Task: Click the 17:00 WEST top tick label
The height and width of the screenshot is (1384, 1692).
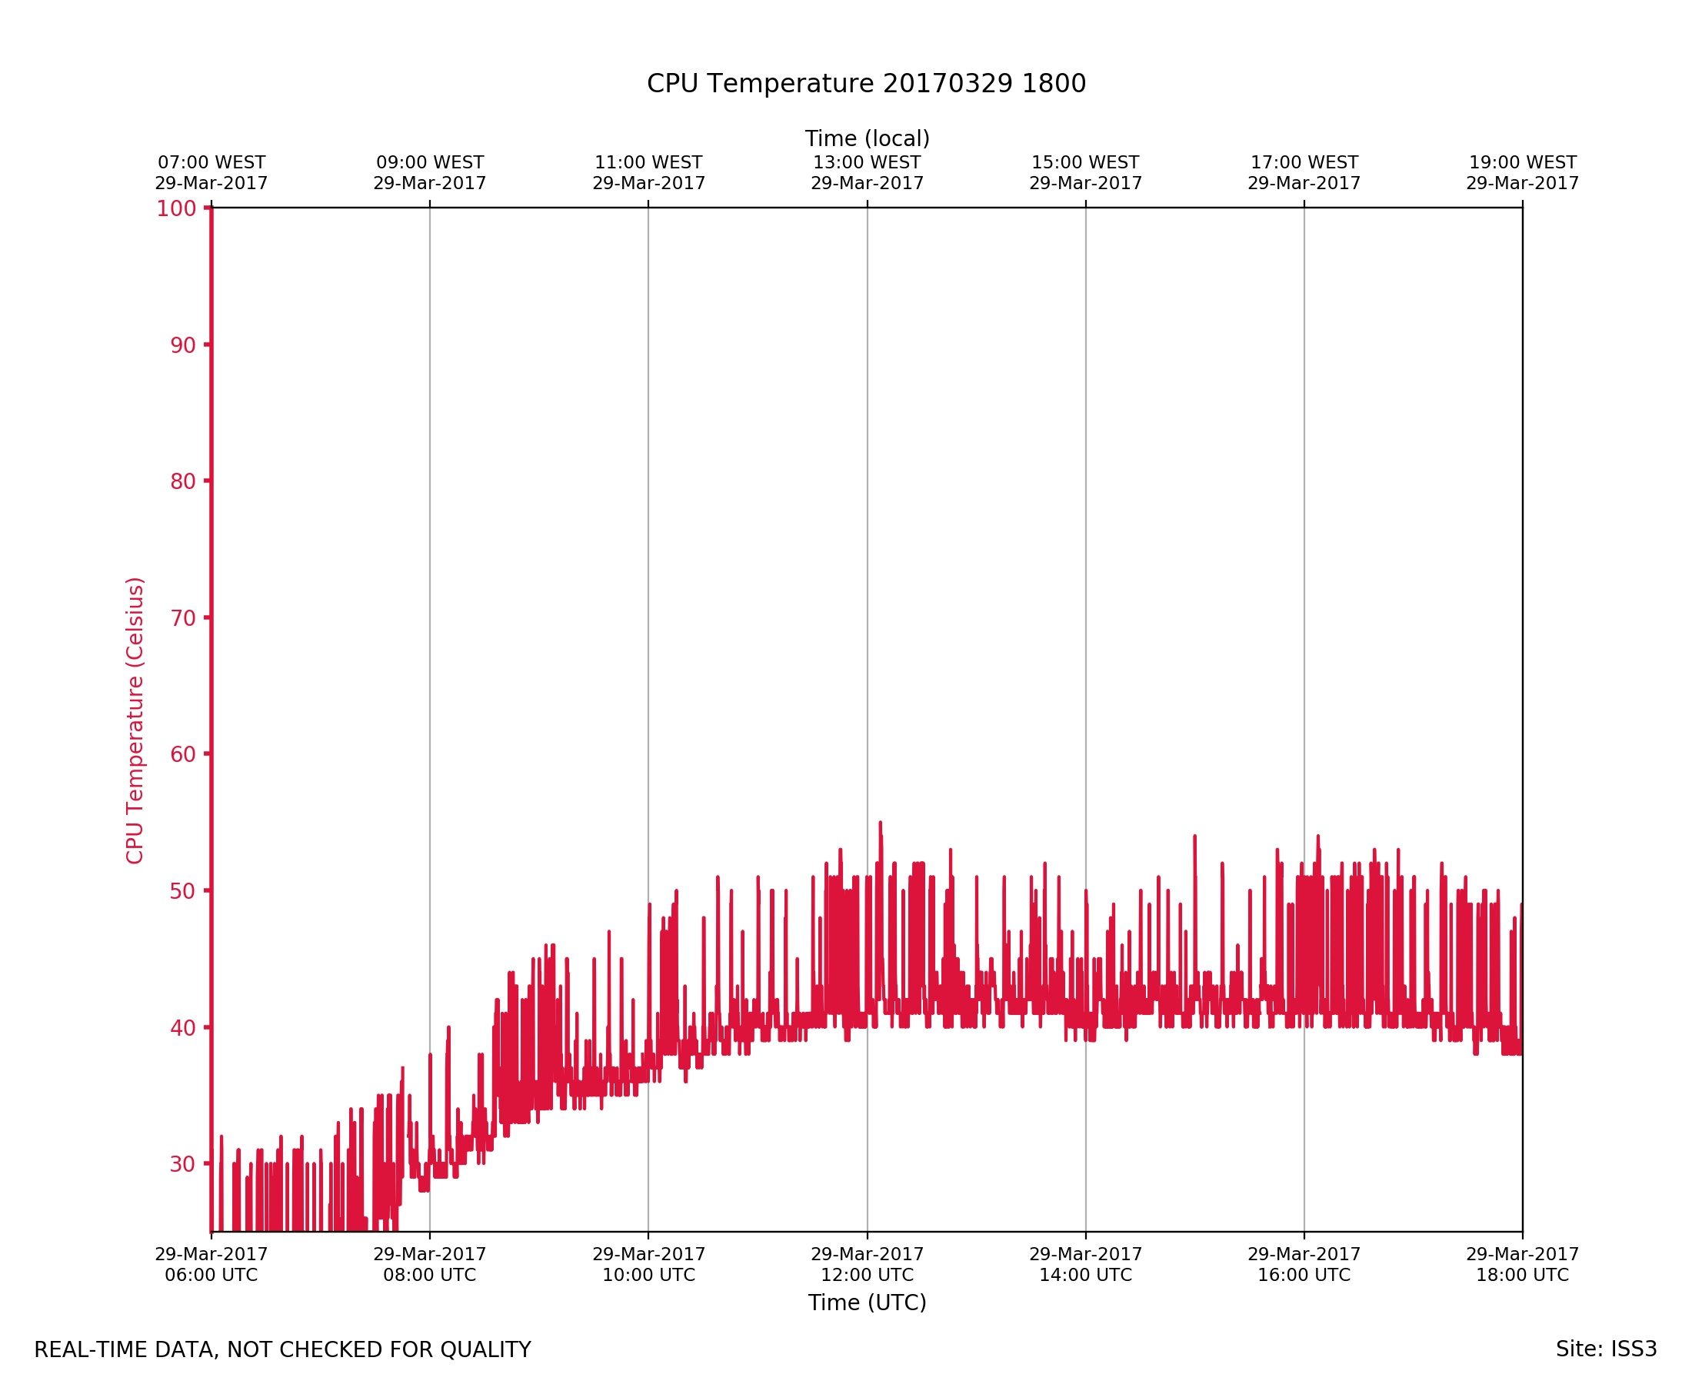Action: point(1304,173)
